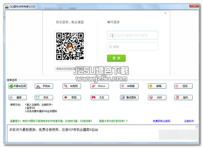Open the 手机QQ service button
The height and width of the screenshot is (148, 203).
coord(44,86)
